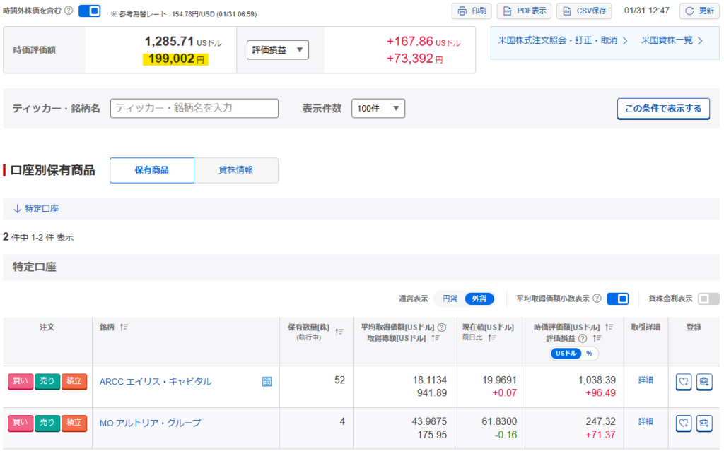
Task: Add ARCC to favorites with heart icon
Action: 684,382
